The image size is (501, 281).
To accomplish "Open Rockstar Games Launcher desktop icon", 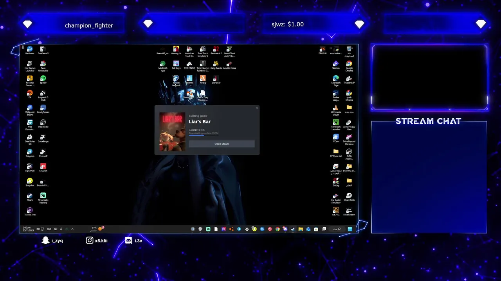I will click(30, 81).
